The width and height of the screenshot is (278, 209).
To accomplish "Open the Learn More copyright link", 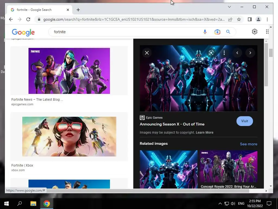I will (204, 133).
